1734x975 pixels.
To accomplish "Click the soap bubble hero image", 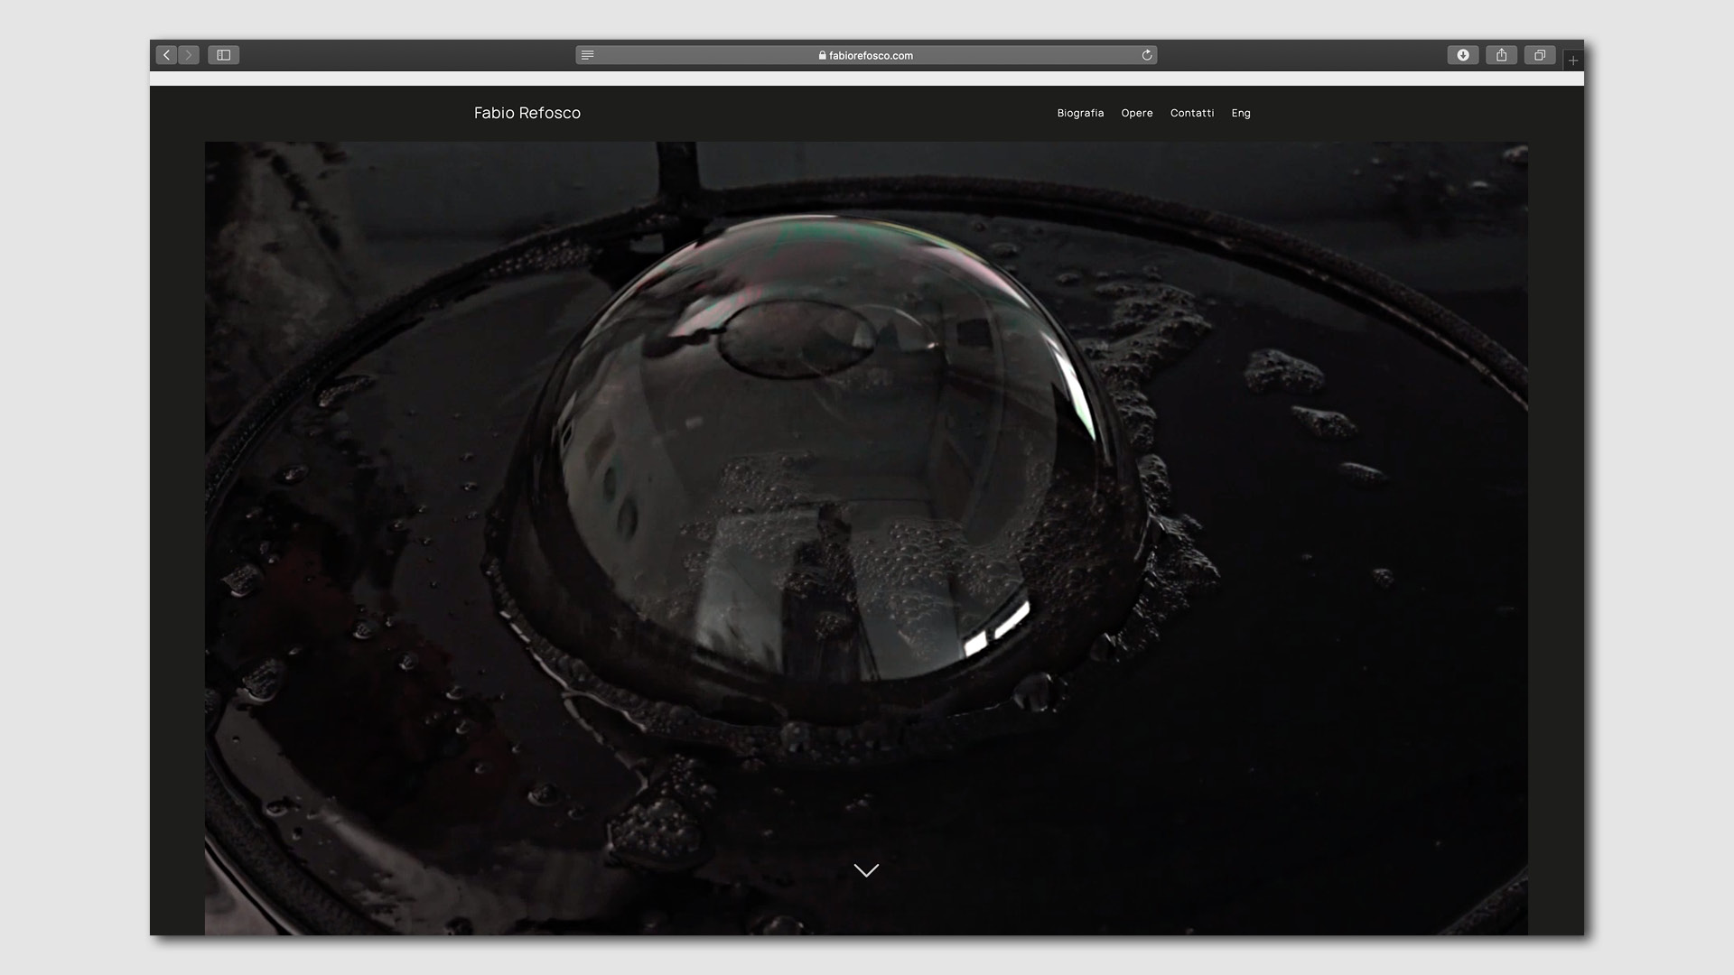I will [866, 538].
